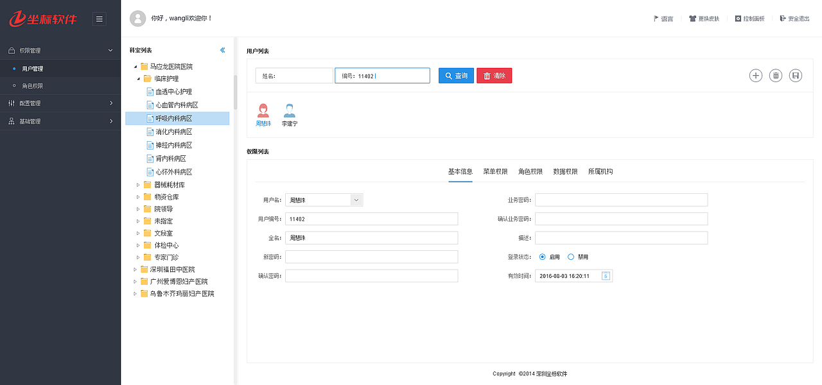Screen dimensions: 822x385
Task: Click the save floppy disk icon
Action: [x=796, y=76]
